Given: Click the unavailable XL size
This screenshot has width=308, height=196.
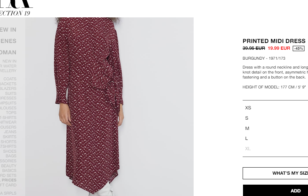Looking at the screenshot, I should tap(275, 149).
